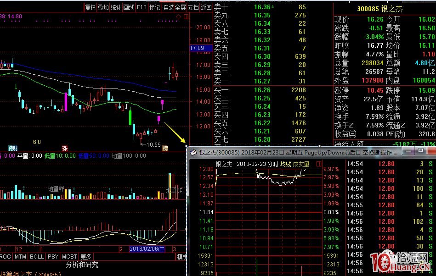The width and height of the screenshot is (436, 276).
Task: Click the 内盘 value 160054
Action: (x=424, y=80)
